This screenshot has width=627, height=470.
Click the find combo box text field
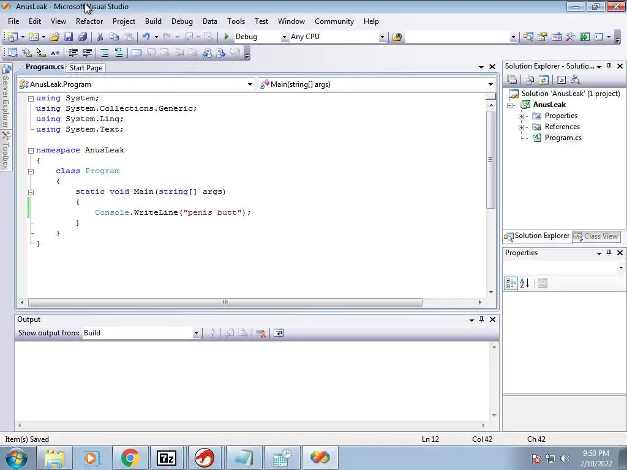[x=457, y=37]
